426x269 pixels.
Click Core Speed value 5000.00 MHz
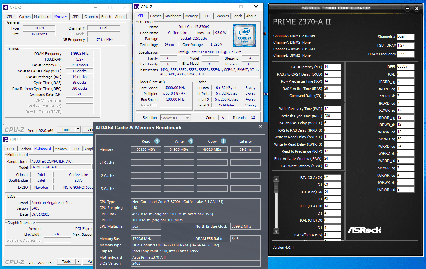(176, 88)
